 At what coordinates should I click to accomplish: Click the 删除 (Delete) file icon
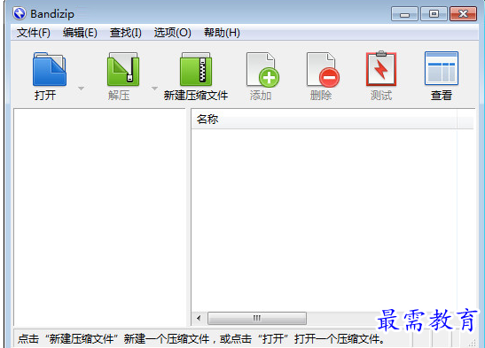click(323, 70)
